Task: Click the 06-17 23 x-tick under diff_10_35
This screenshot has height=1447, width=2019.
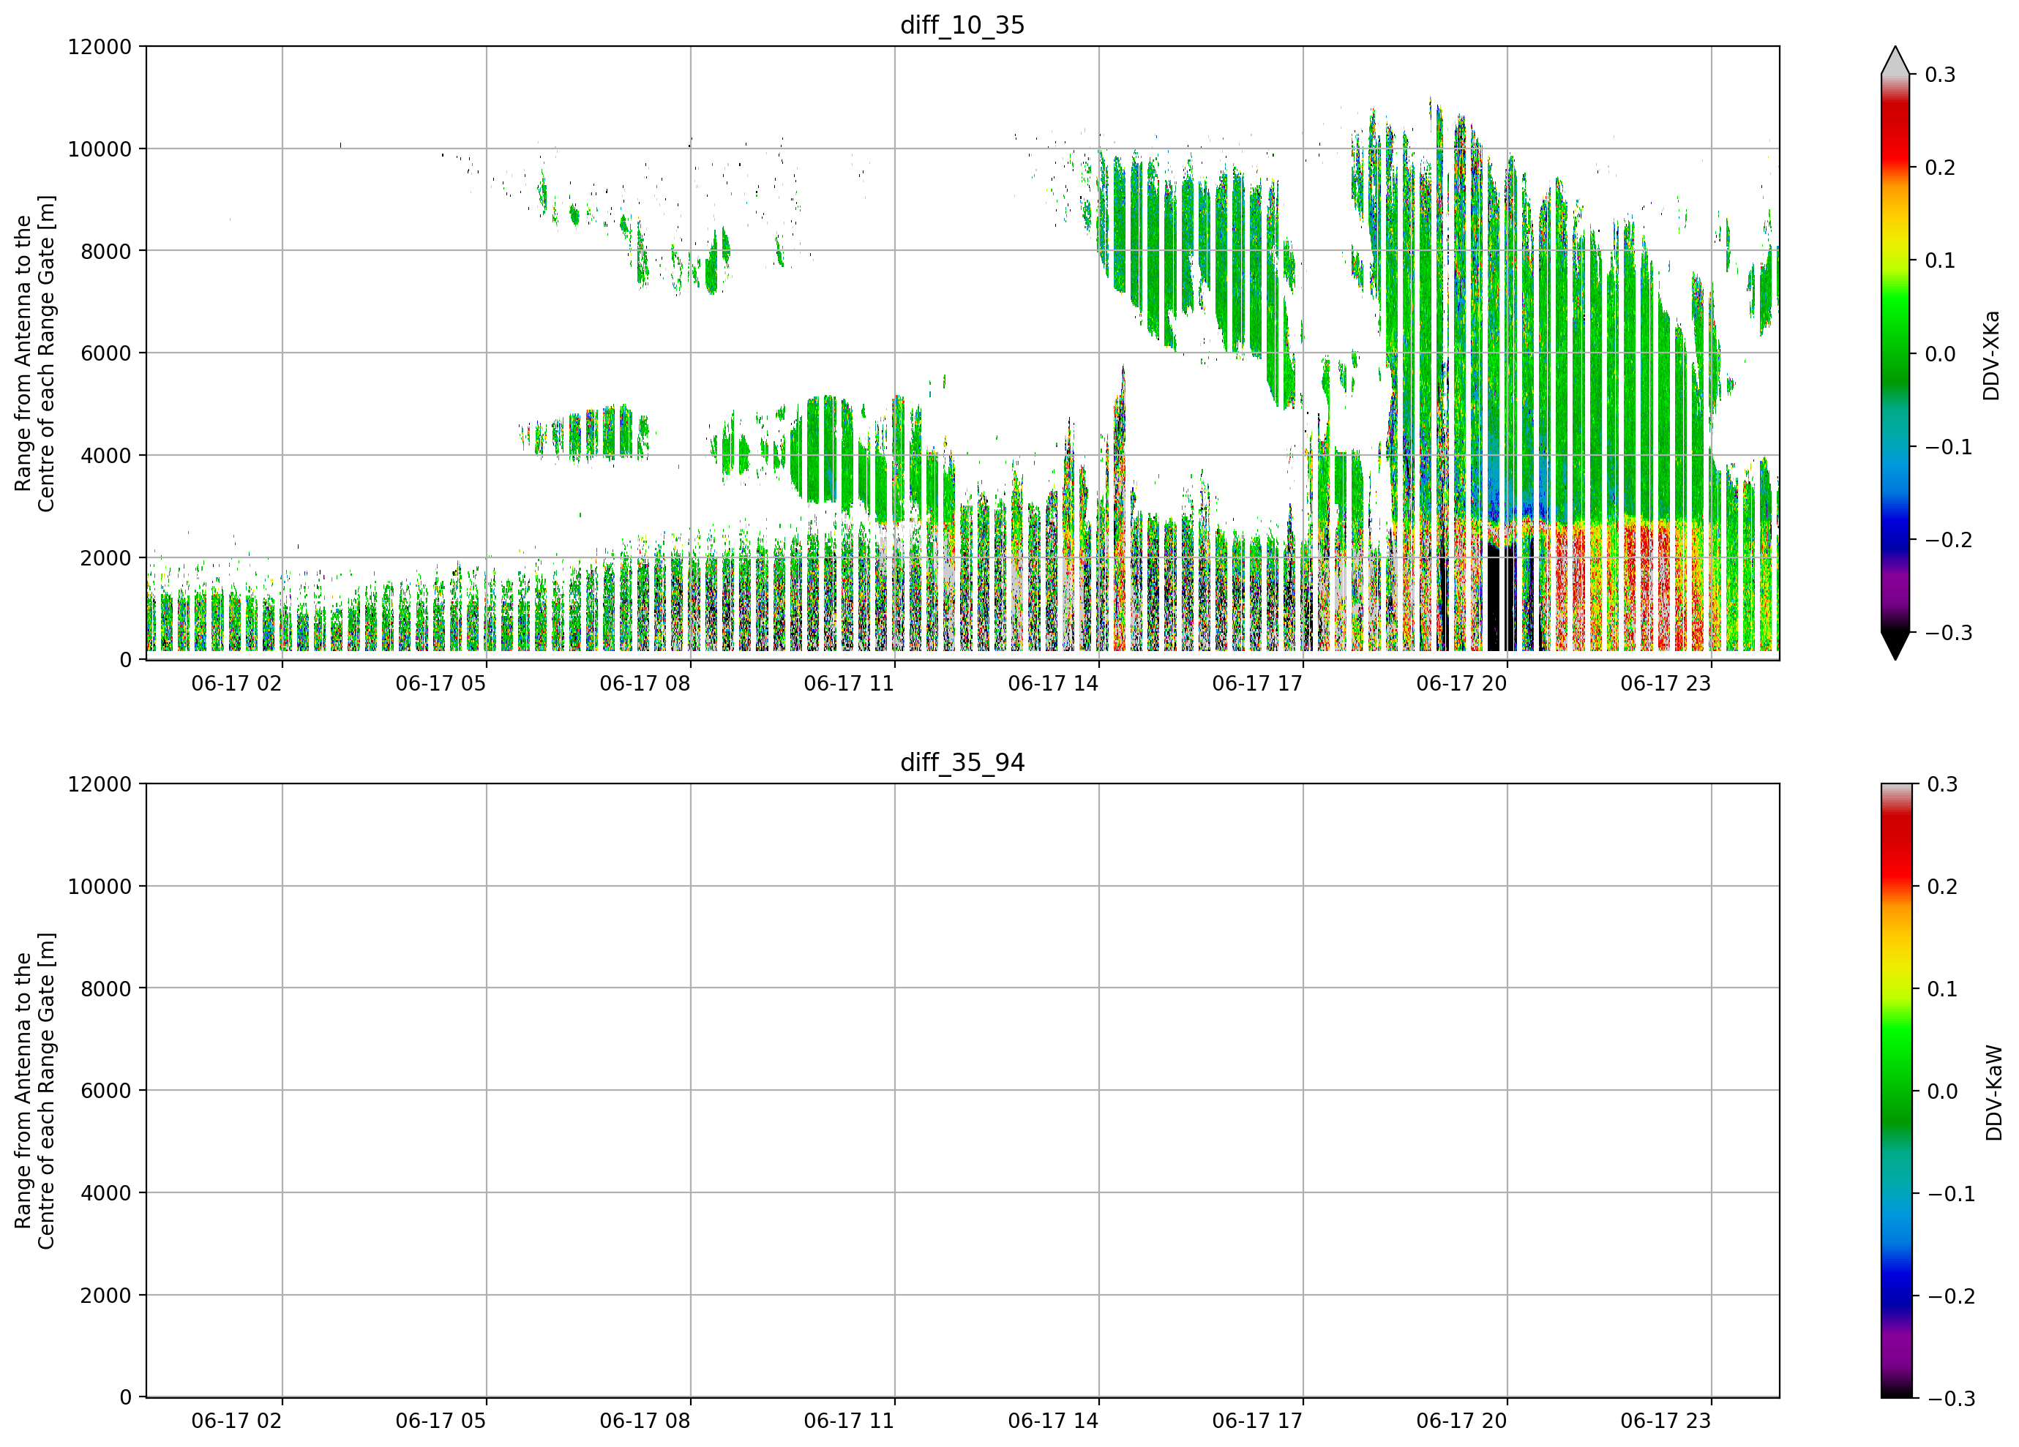Action: [x=1666, y=683]
